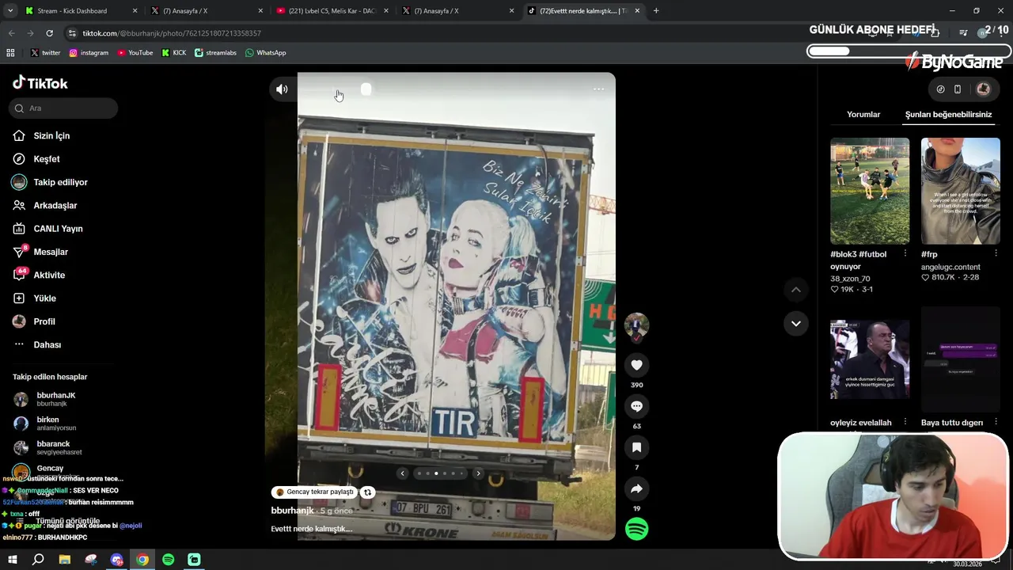Open the account avatar in TikTok header
1013x570 pixels.
tap(984, 89)
